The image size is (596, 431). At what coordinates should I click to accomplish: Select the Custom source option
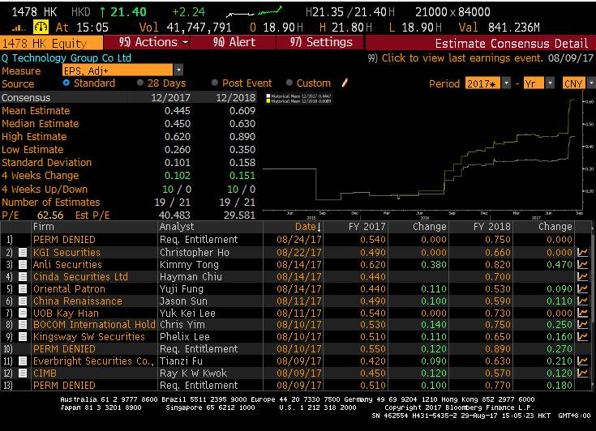click(289, 83)
